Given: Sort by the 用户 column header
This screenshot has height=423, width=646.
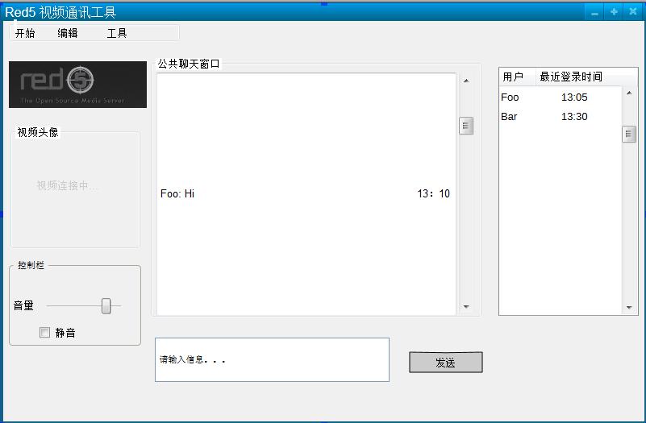Looking at the screenshot, I should 518,77.
